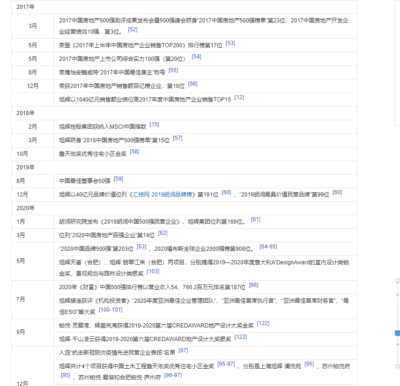Click the 中国最佳董事会50强 text

click(x=84, y=181)
